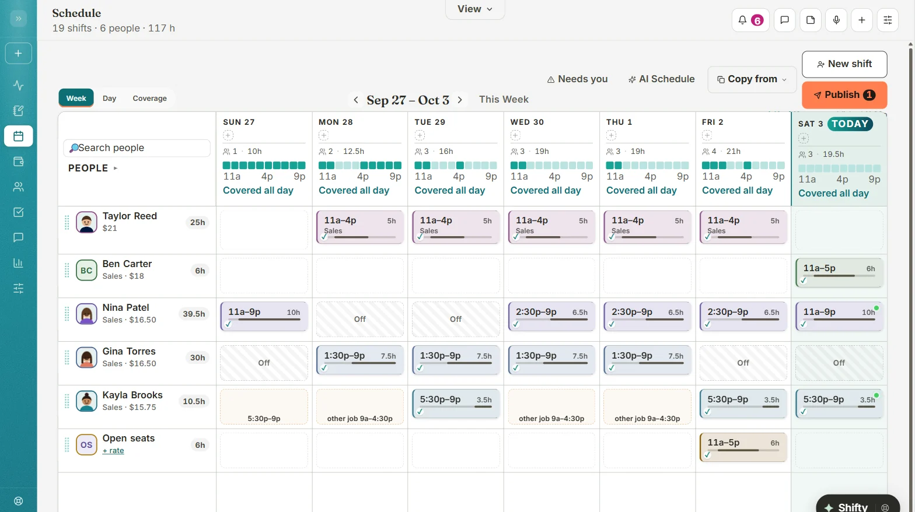
Task: Toggle checkmark on Kayla Brooks Tuesday 5:30p–9p shift
Action: coord(420,412)
